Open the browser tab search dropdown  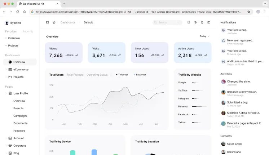(265, 4)
